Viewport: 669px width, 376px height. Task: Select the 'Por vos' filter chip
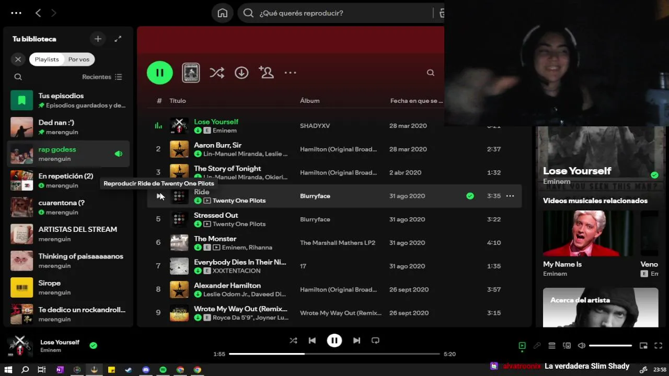pyautogui.click(x=79, y=59)
